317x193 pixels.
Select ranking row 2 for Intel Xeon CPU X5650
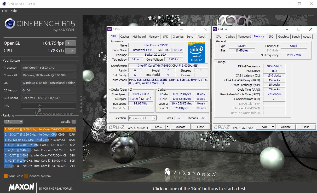[x=40, y=134]
